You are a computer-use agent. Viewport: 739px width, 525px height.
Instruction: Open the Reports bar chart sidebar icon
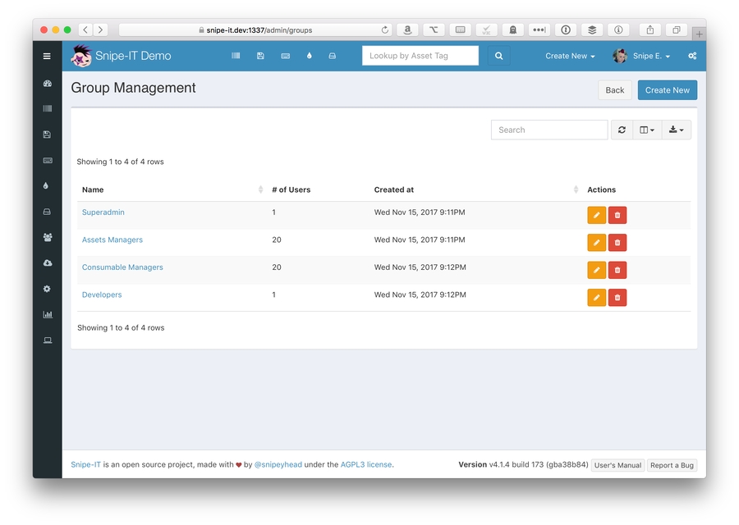pyautogui.click(x=47, y=314)
